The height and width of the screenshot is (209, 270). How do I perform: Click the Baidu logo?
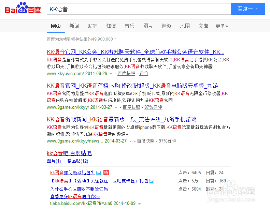point(23,8)
